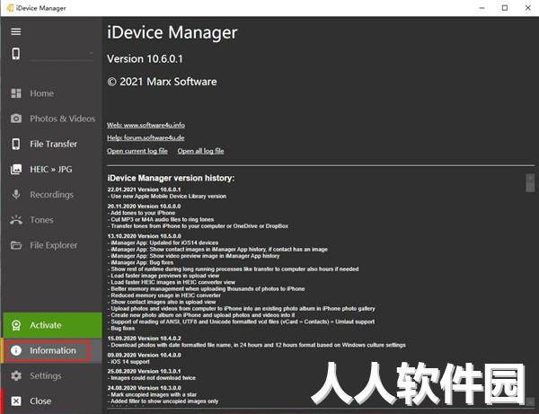Click 'iDevice Manager version history:' heading
This screenshot has height=414, width=539.
pos(171,178)
